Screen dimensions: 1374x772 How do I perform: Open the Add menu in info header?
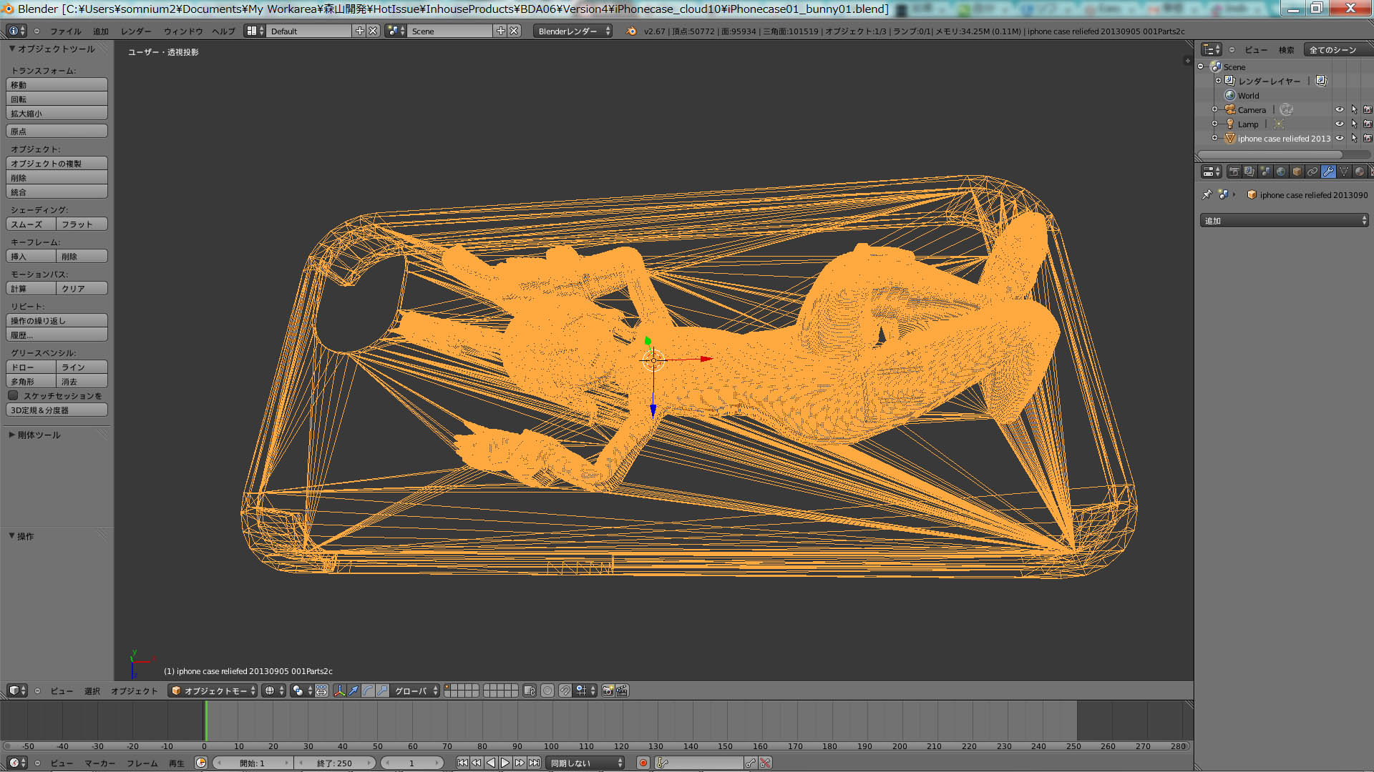tap(101, 31)
